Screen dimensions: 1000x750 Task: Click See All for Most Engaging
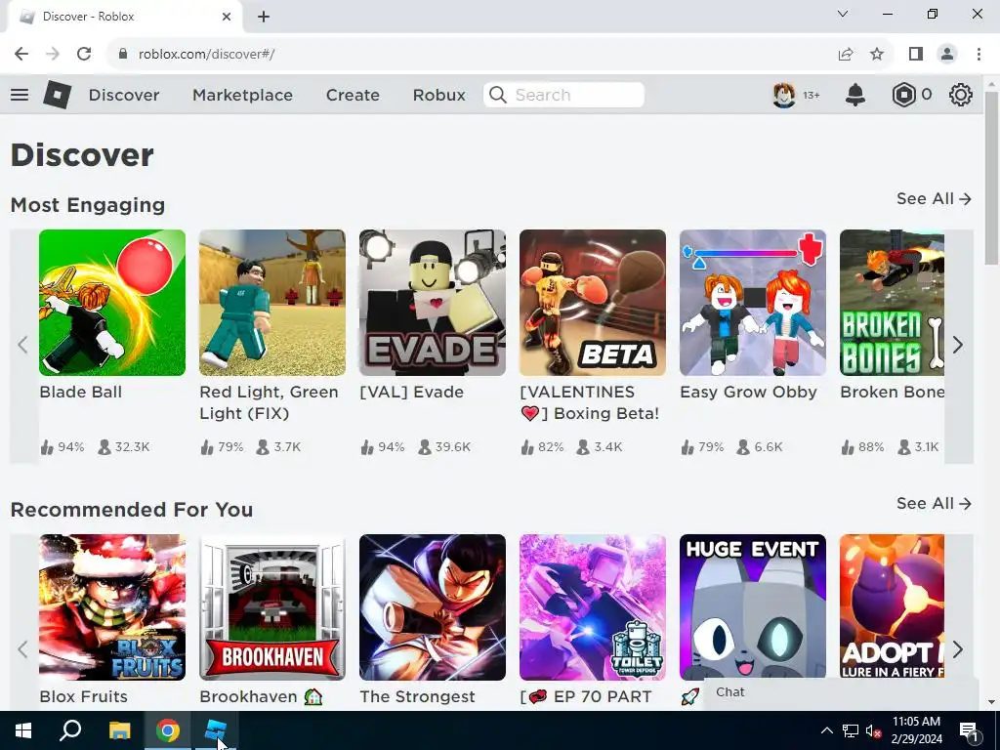click(x=934, y=199)
